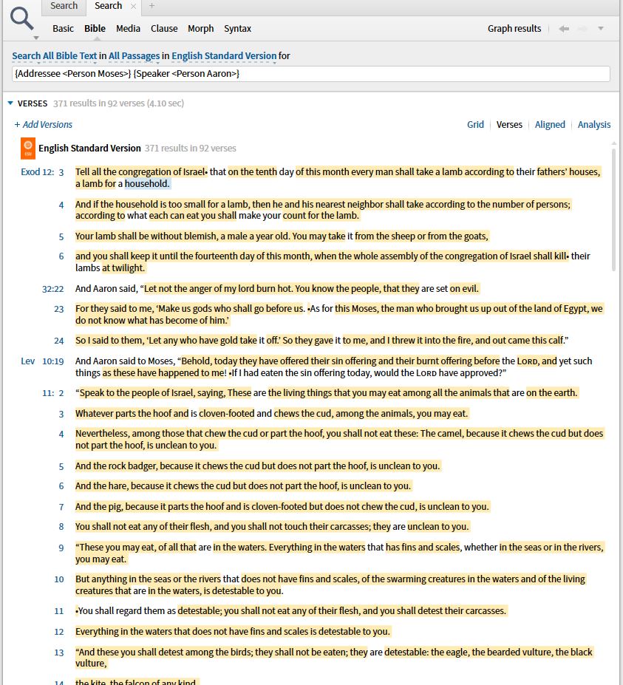
Task: Go back with the left arrow icon
Action: [564, 29]
